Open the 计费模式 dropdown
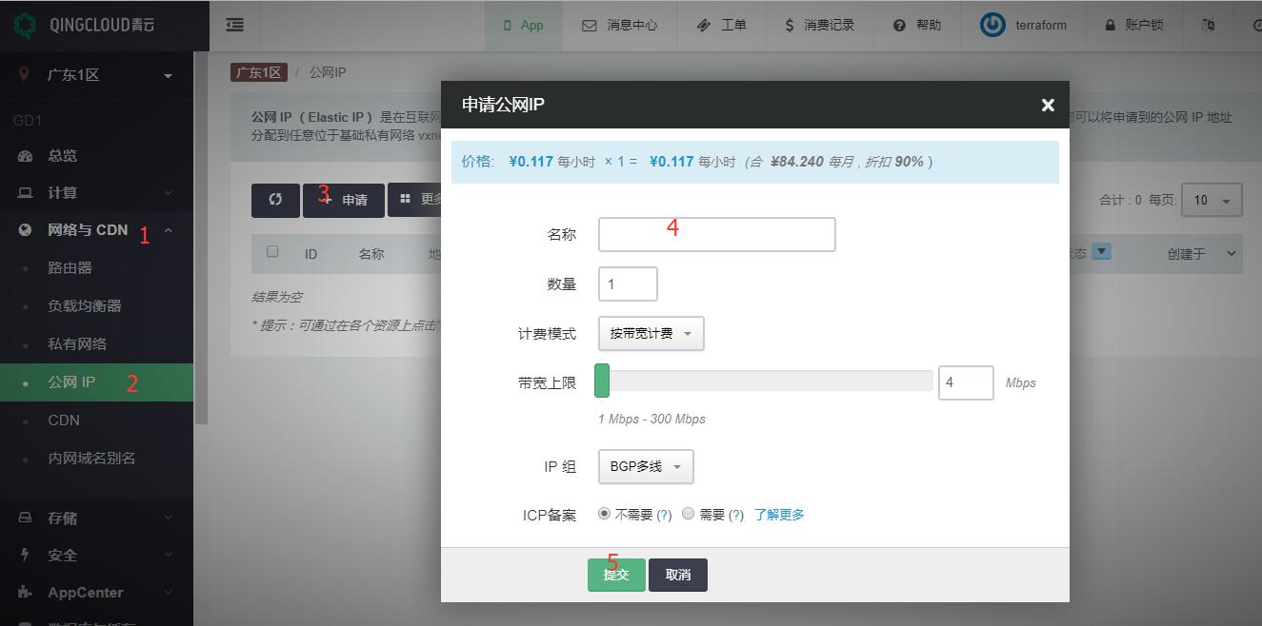Viewport: 1262px width, 626px height. 651,334
